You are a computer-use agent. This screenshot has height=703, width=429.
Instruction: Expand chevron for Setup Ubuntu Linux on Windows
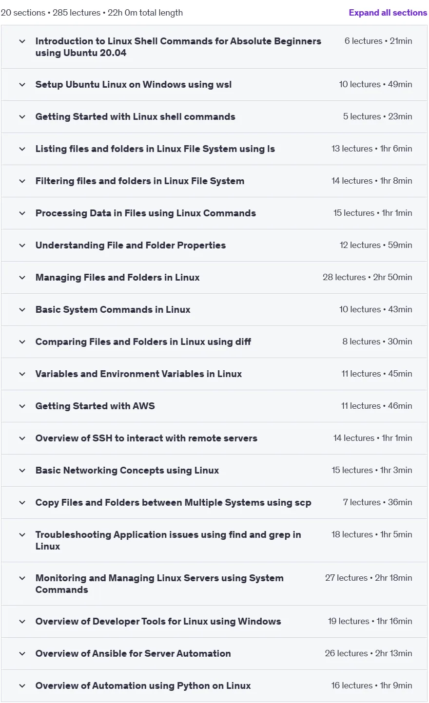click(22, 85)
